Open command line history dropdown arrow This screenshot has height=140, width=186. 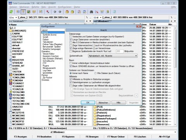tap(175, 132)
